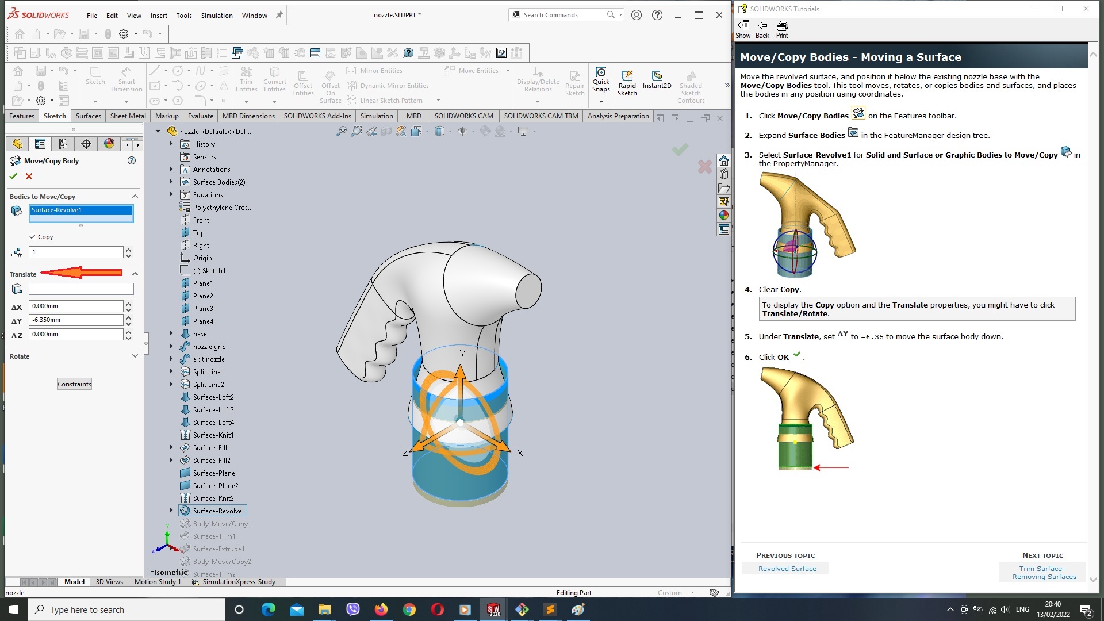
Task: Expand Surface Bodies(2) in feature tree
Action: [171, 182]
